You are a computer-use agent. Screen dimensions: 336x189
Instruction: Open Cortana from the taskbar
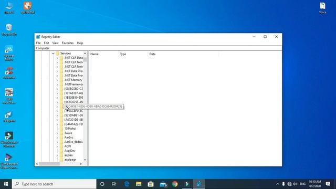(102, 184)
